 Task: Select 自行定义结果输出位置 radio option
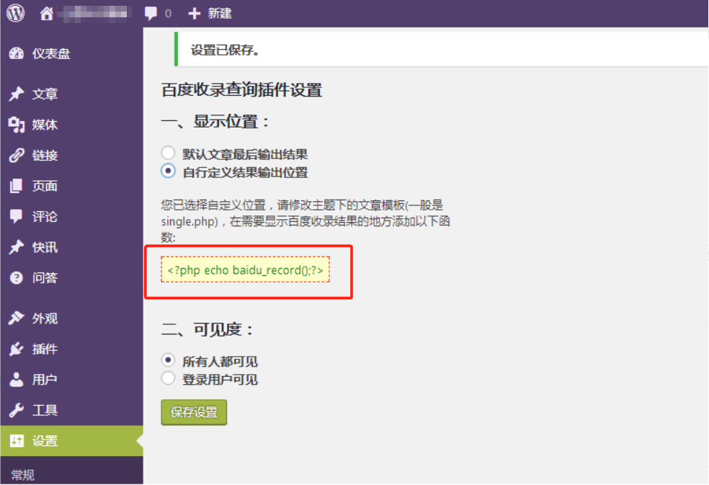click(168, 170)
